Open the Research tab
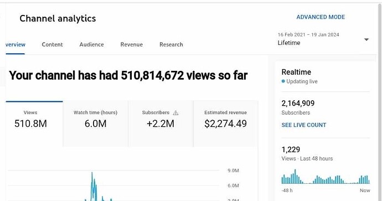Screen dimensions: 382x201 (171, 45)
